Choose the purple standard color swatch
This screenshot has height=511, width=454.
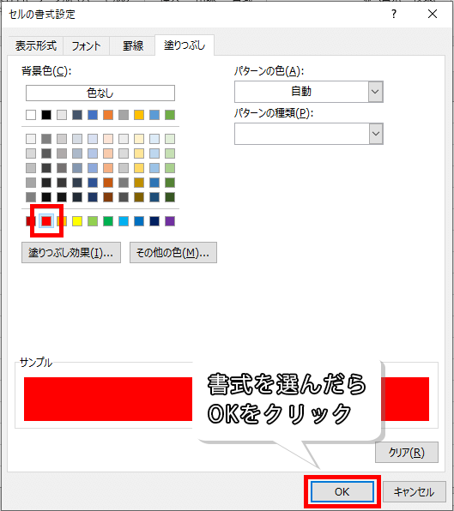point(170,221)
